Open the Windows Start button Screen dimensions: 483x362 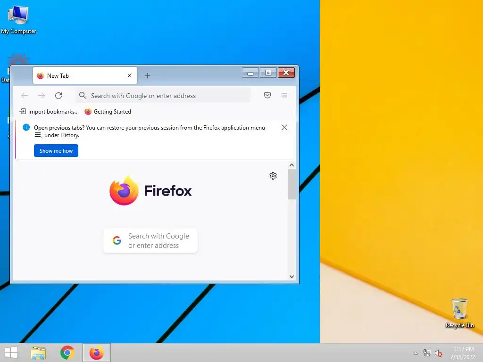(x=11, y=353)
